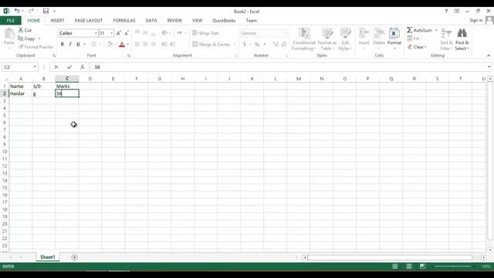The width and height of the screenshot is (494, 278).
Task: Open Conditional Formatting menu
Action: [303, 39]
